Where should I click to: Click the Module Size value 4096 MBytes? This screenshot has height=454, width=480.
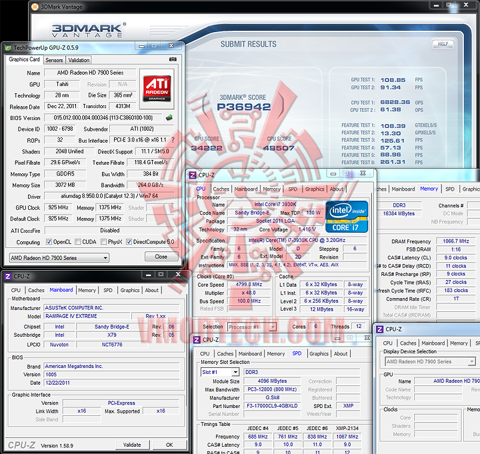(x=272, y=381)
